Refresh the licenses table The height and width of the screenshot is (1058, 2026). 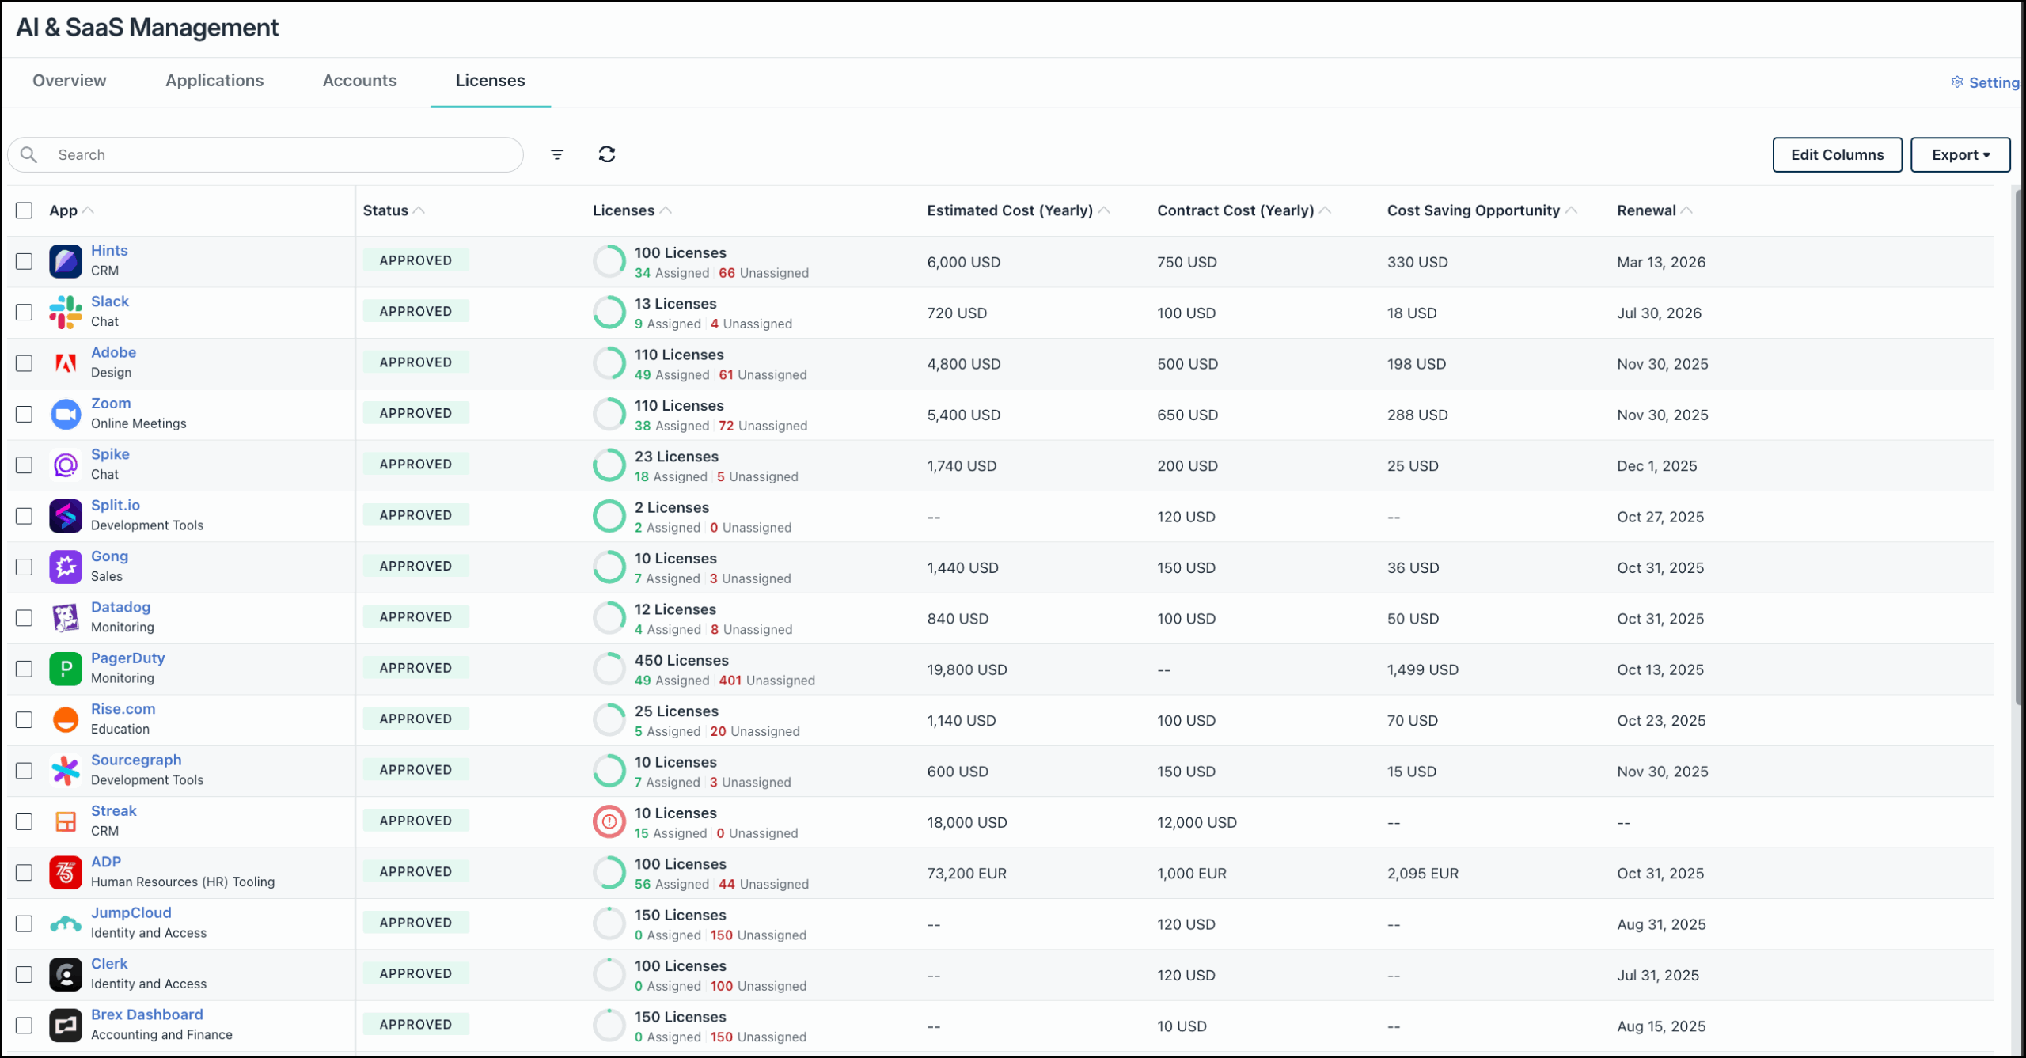(x=607, y=154)
